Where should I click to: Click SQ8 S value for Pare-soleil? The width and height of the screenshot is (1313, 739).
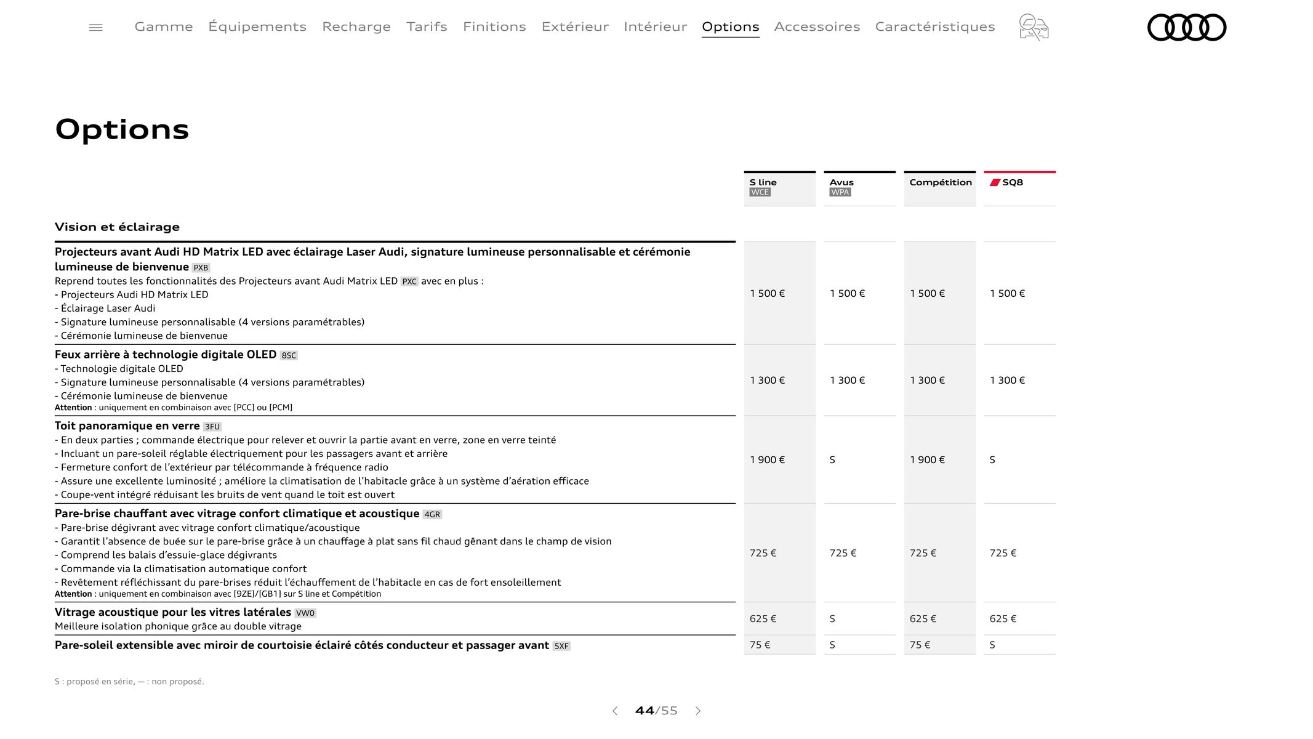pyautogui.click(x=992, y=645)
